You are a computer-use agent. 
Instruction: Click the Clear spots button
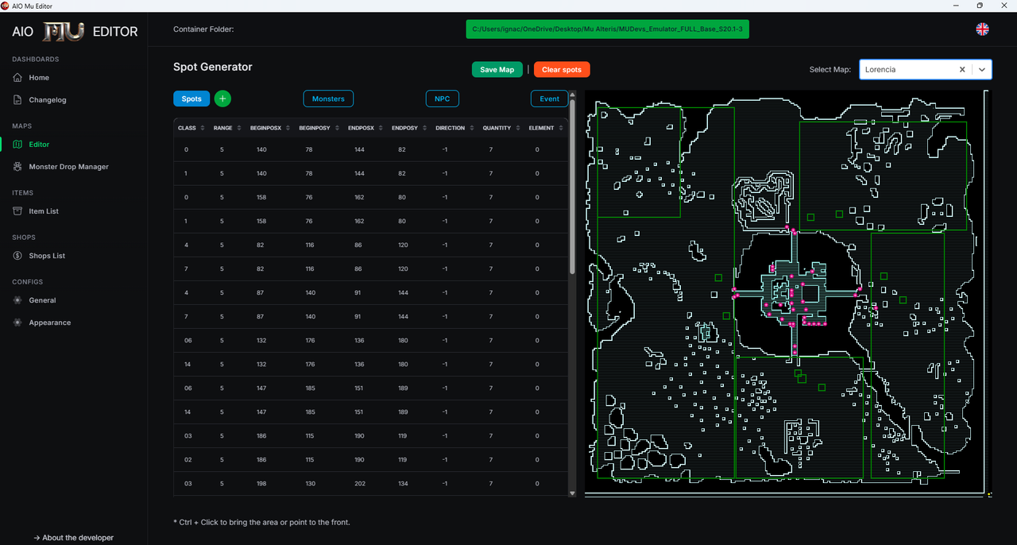(x=562, y=70)
